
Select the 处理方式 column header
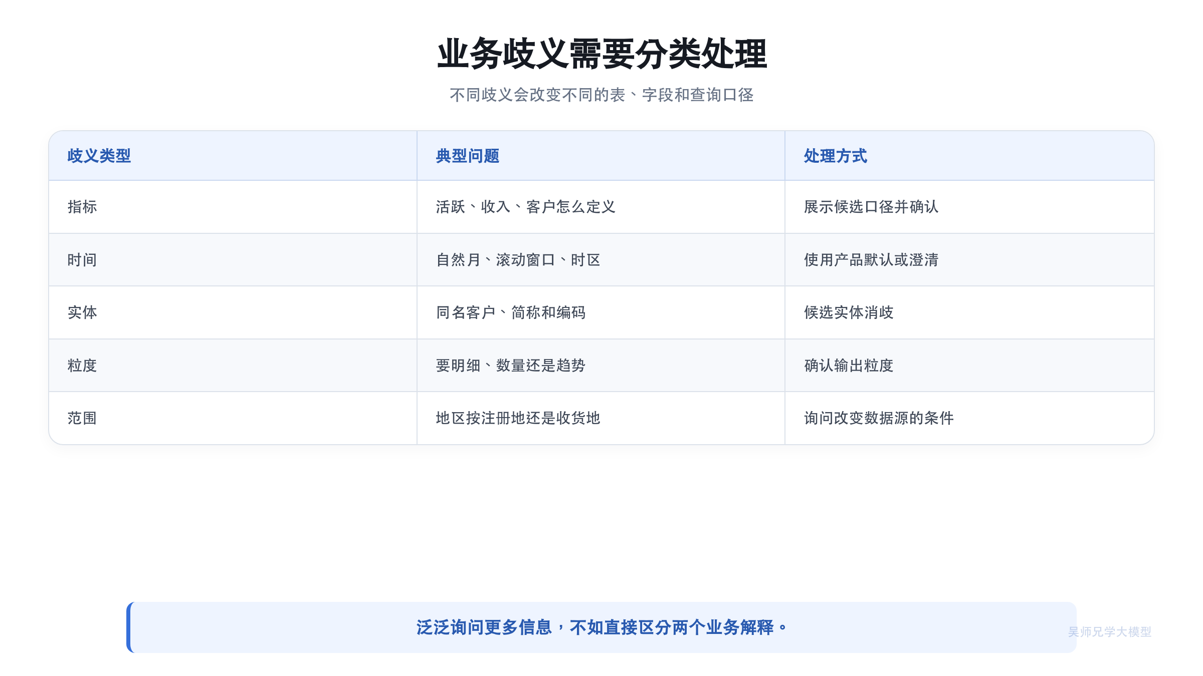(x=969, y=156)
